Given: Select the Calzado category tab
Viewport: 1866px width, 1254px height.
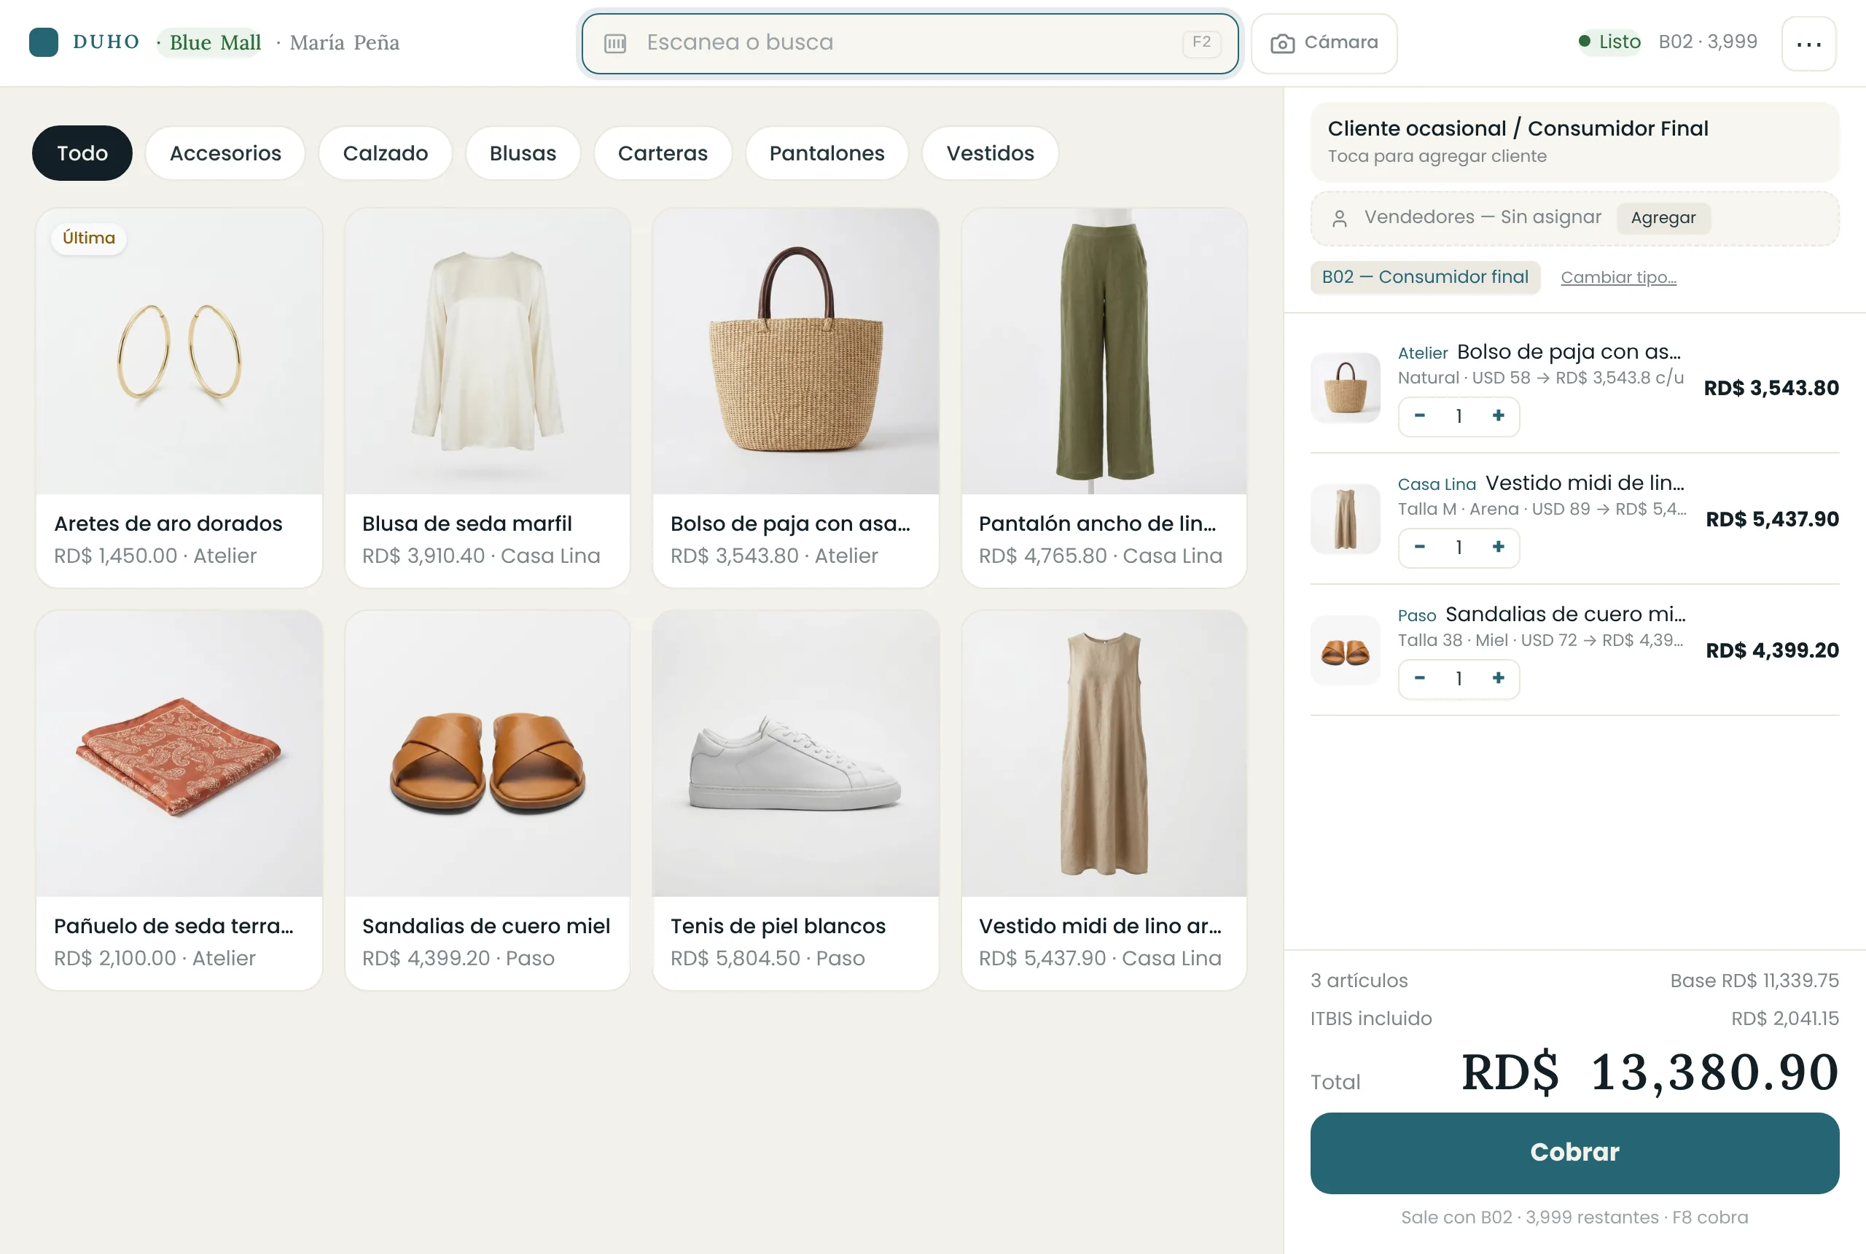Looking at the screenshot, I should tap(386, 153).
